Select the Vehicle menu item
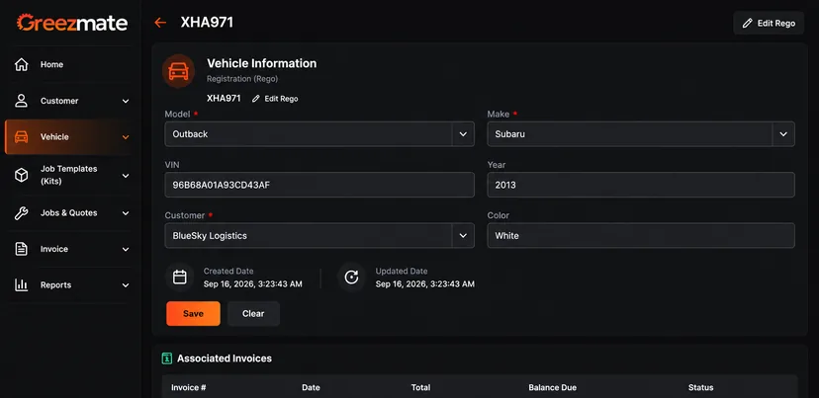 point(69,137)
